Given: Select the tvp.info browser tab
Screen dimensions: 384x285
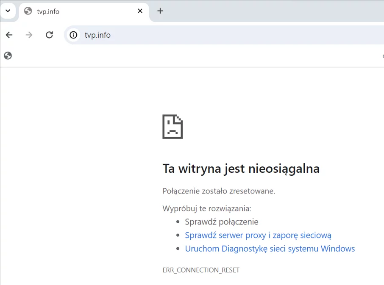Looking at the screenshot, I should coord(84,11).
